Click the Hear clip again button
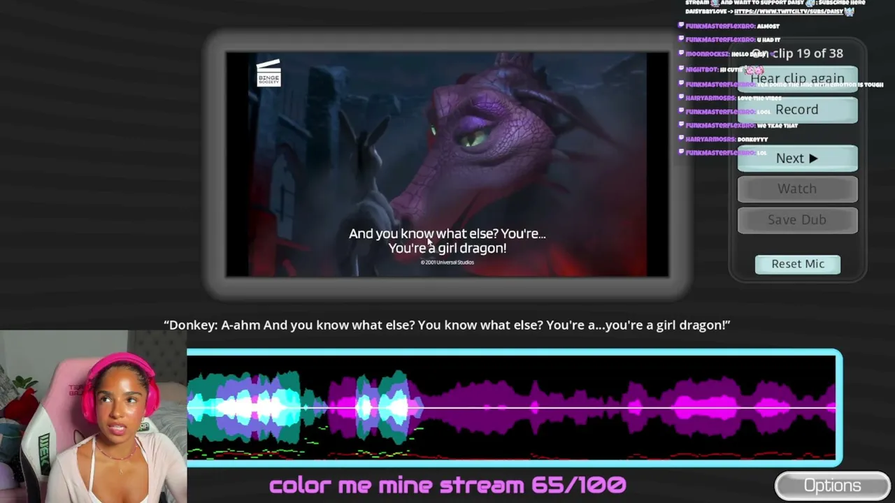Viewport: 895px width, 503px height. pos(797,79)
